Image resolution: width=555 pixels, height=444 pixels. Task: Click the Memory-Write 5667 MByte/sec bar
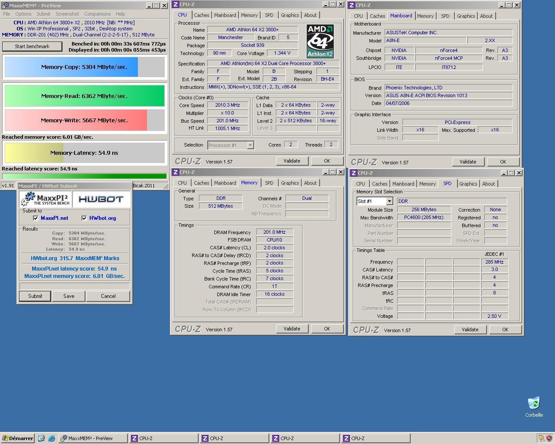point(85,120)
